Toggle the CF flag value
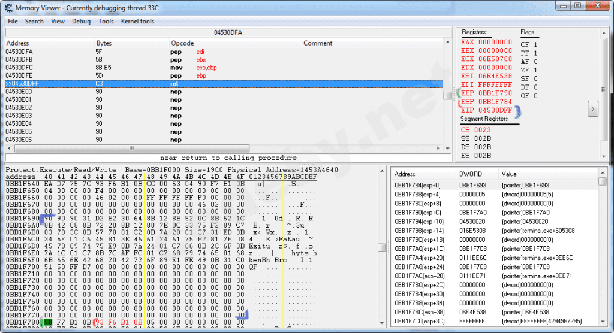614x333 pixels. tap(529, 44)
